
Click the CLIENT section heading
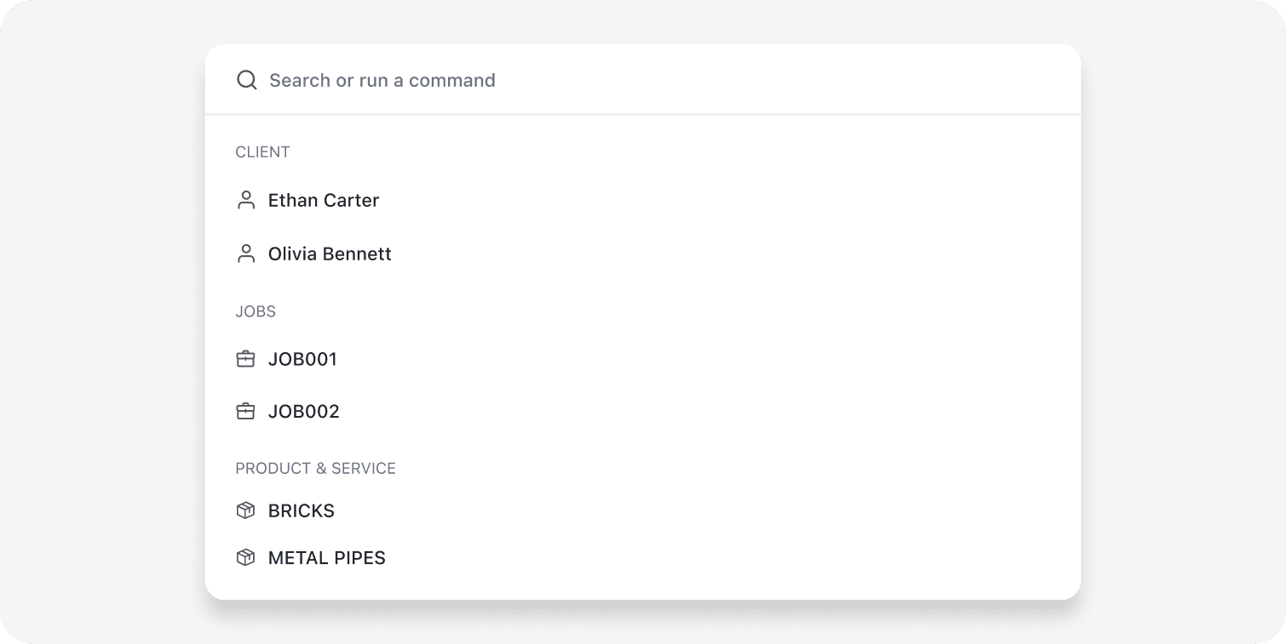(262, 152)
